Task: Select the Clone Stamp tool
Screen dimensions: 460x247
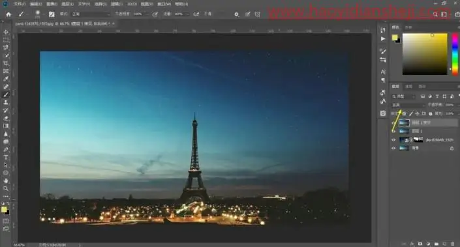Action: coord(6,102)
